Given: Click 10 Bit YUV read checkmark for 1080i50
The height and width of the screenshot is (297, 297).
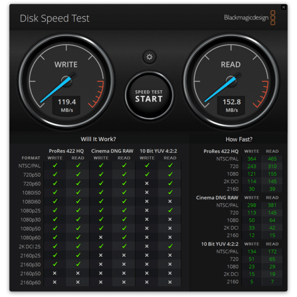Looking at the screenshot, I should (x=170, y=192).
